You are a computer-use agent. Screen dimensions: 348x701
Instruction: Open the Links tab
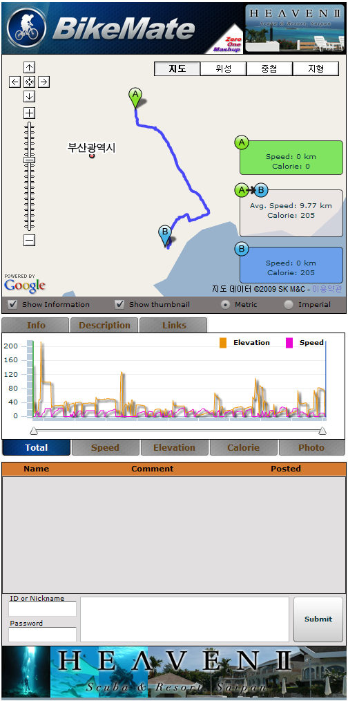(174, 325)
